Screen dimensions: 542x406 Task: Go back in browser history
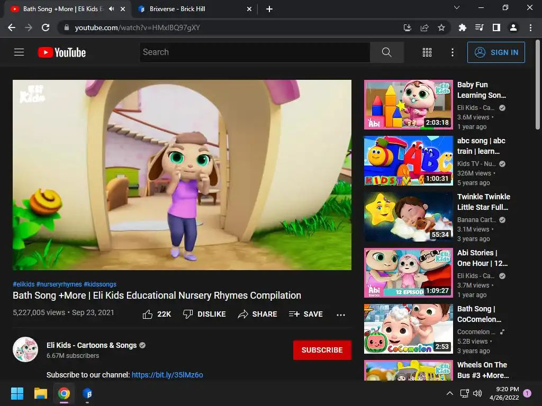coord(12,27)
